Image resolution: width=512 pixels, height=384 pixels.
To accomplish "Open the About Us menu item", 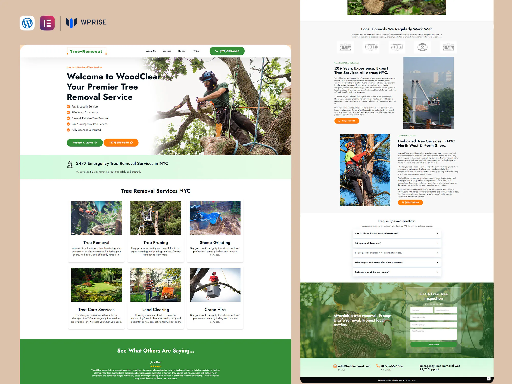I will [x=151, y=51].
